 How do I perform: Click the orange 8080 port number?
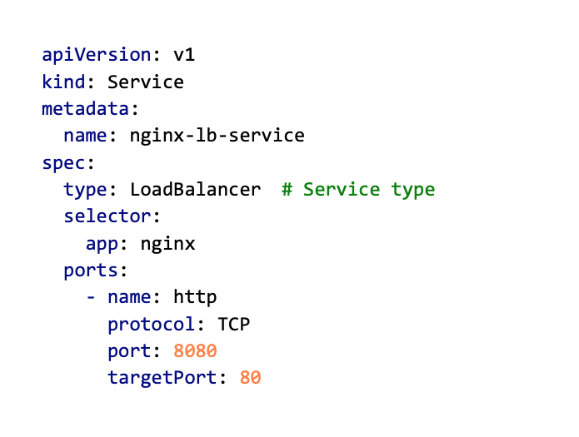click(x=195, y=350)
